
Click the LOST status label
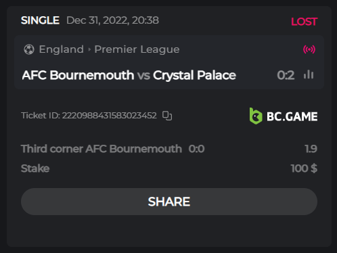click(304, 22)
